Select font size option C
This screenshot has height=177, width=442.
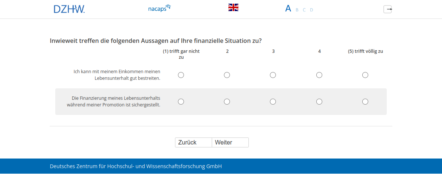click(304, 10)
